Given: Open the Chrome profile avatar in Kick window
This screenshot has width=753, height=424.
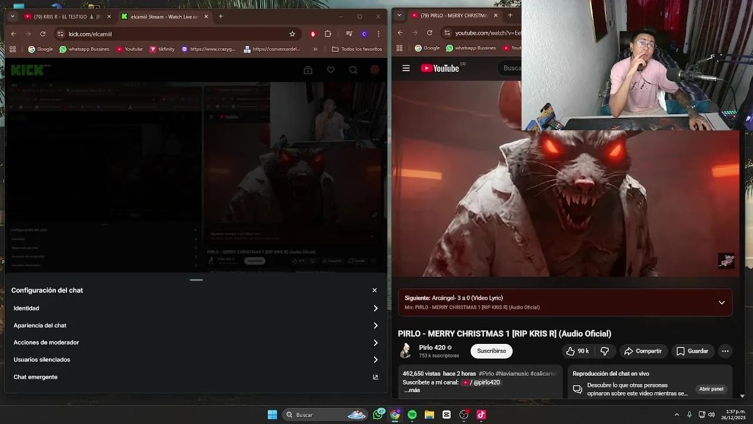Looking at the screenshot, I should tap(364, 34).
